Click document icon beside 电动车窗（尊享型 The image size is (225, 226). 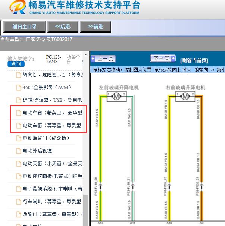[18, 126]
